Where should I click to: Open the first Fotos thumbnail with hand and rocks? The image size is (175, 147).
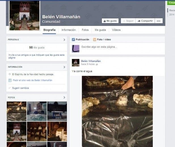point(17,111)
